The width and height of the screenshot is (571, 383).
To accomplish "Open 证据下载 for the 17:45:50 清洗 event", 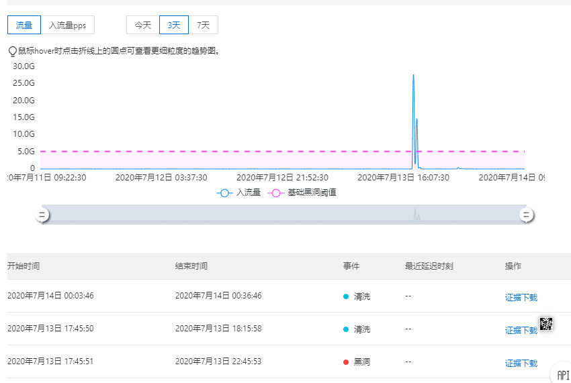I will coord(521,330).
